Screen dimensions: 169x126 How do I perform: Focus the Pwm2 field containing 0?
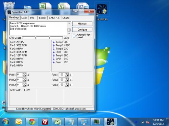click(x=20, y=80)
